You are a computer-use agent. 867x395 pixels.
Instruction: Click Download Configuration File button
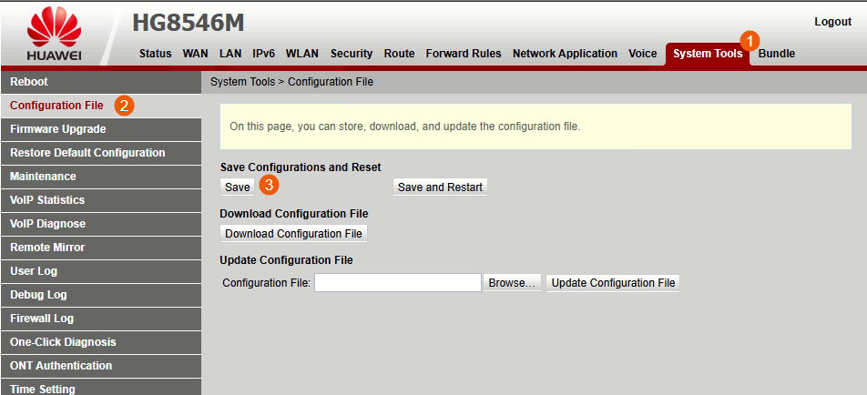point(293,234)
